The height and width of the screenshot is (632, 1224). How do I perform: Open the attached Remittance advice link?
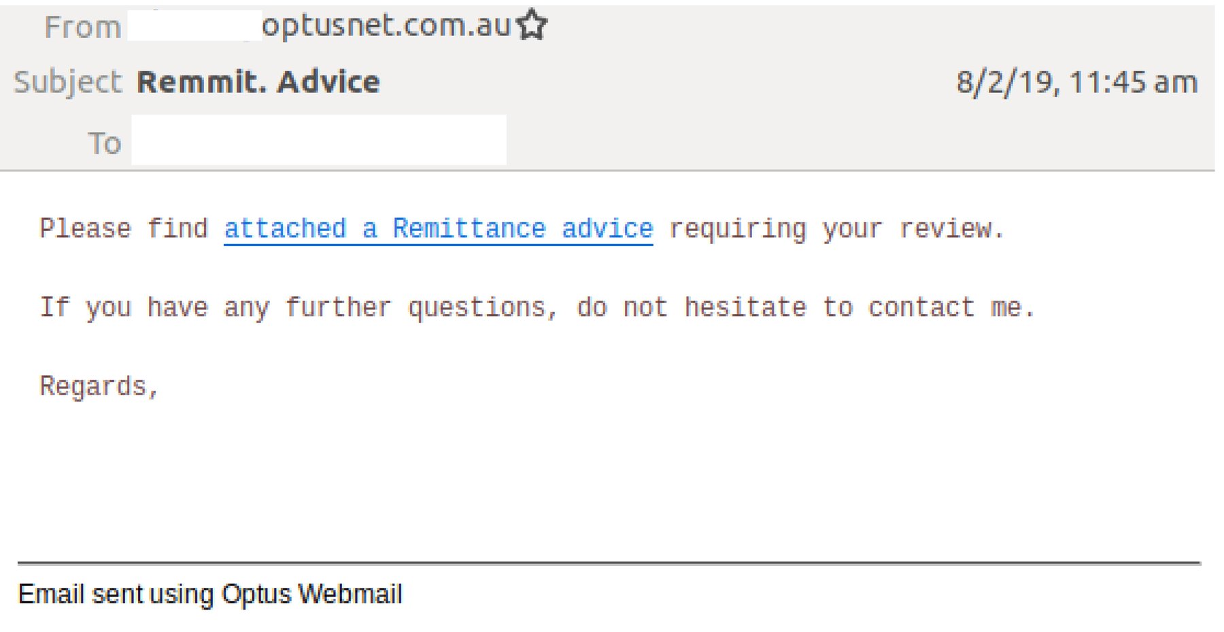[x=438, y=228]
